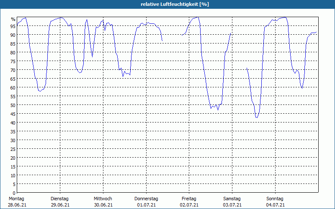The width and height of the screenshot is (335, 209).
Task: Click the 75 value on y-axis
Action: 13,61
